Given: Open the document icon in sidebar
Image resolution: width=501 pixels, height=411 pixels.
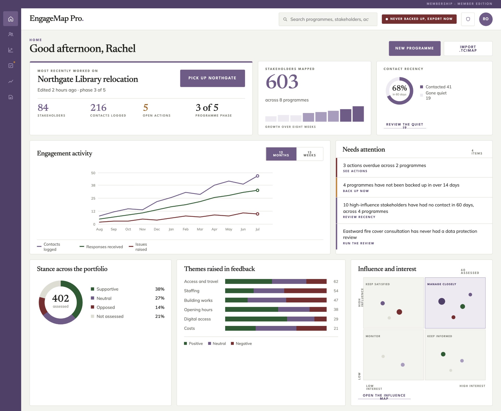Looking at the screenshot, I should pos(11,97).
